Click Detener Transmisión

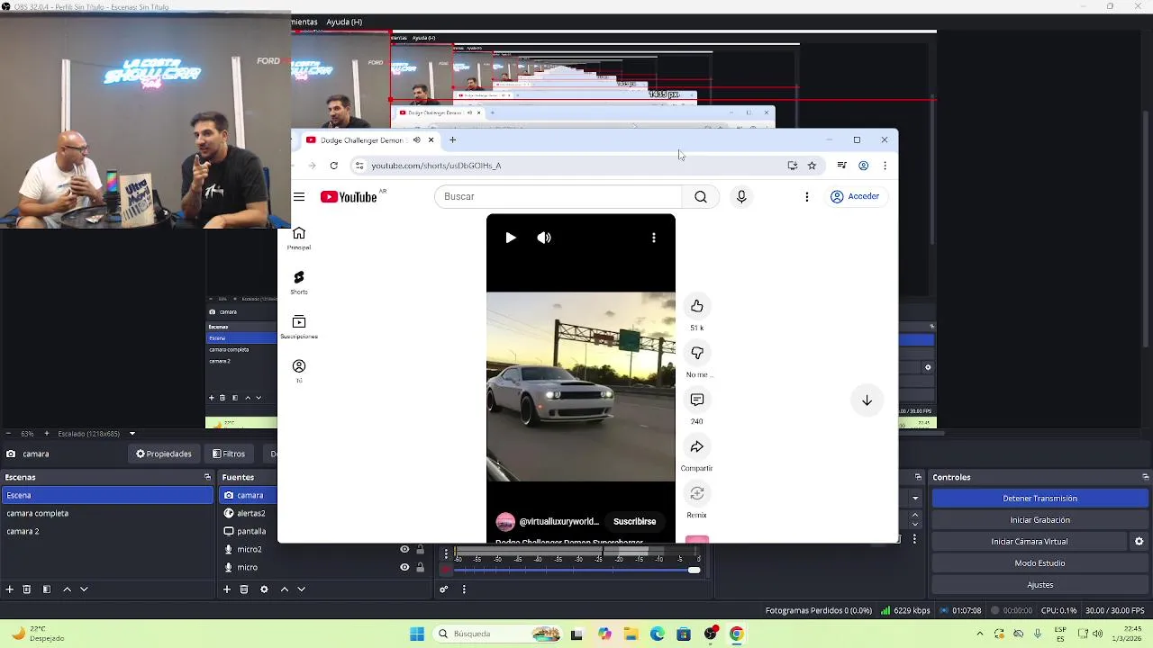pyautogui.click(x=1040, y=499)
